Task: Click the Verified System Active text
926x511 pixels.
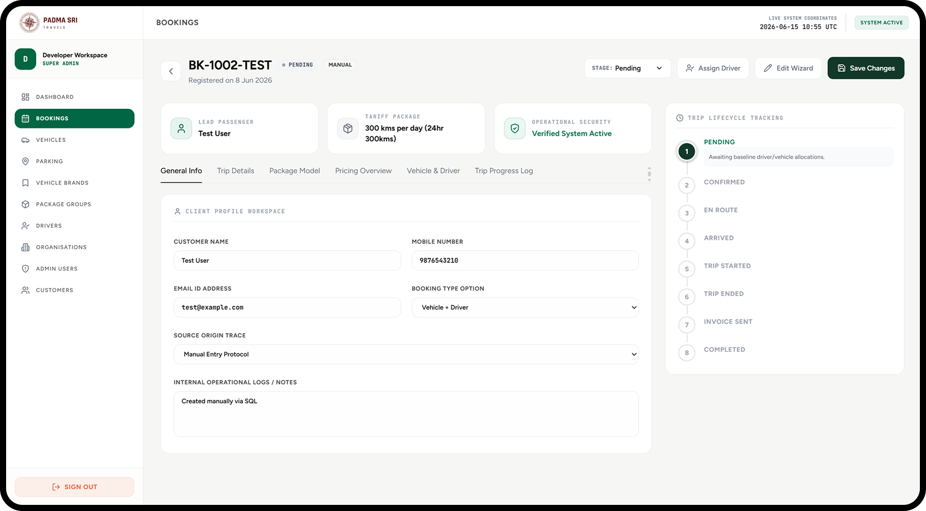Action: coord(571,134)
